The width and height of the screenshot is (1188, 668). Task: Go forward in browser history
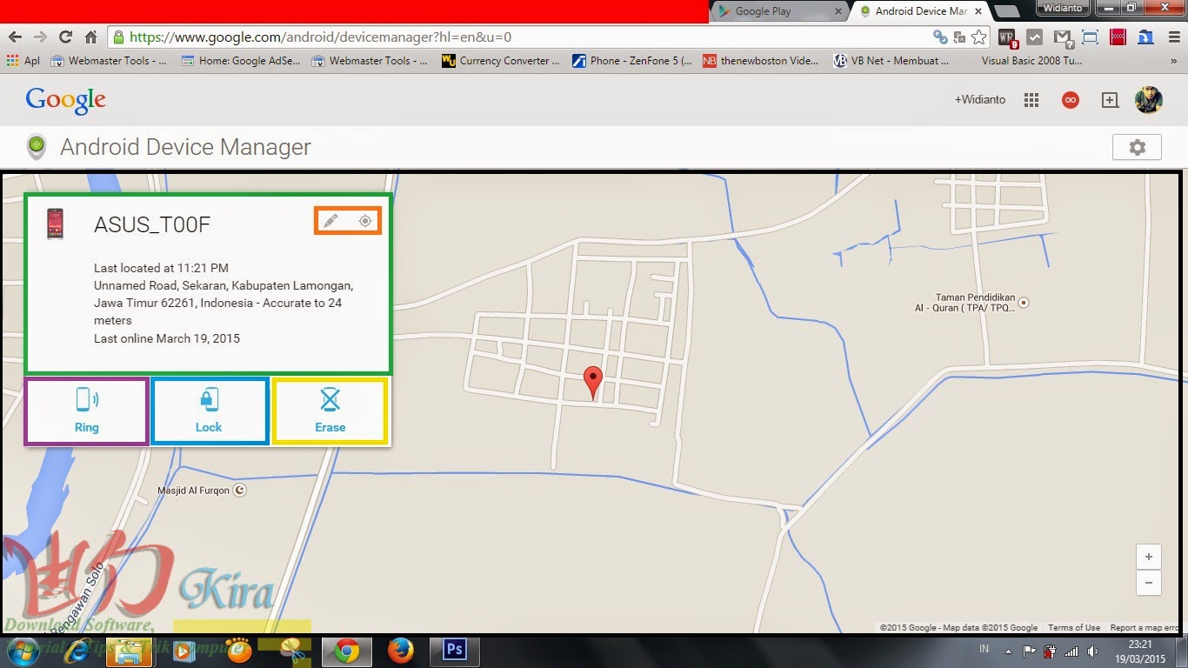click(40, 37)
